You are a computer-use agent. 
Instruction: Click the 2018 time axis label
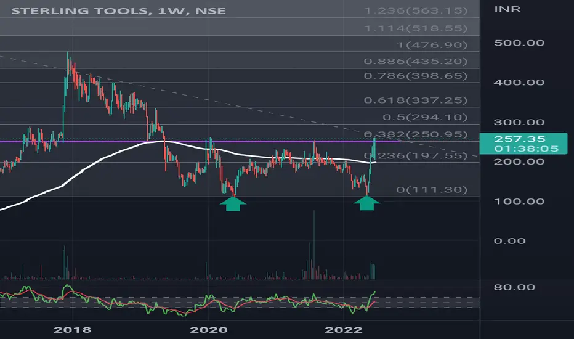[73, 330]
